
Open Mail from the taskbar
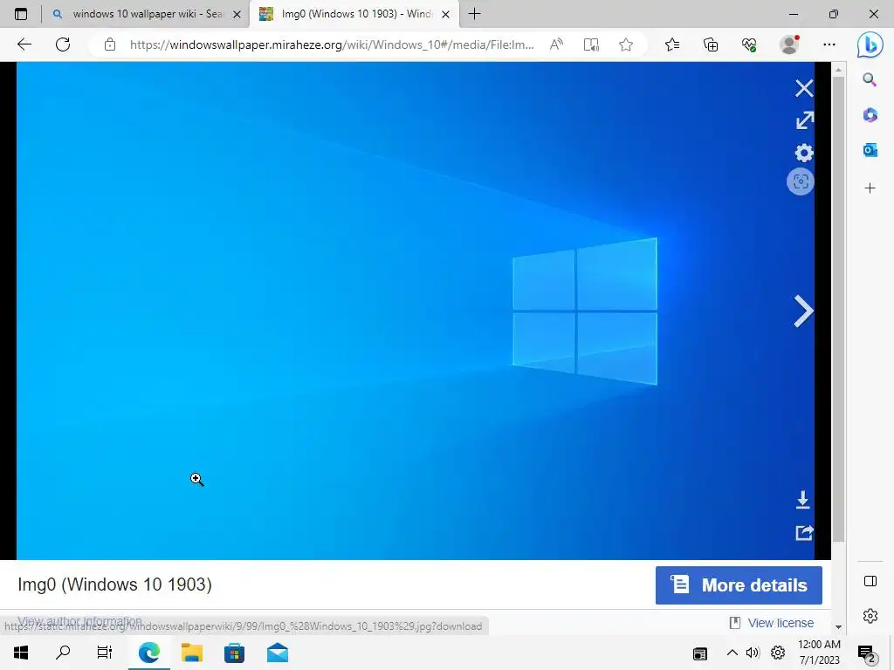(x=277, y=653)
